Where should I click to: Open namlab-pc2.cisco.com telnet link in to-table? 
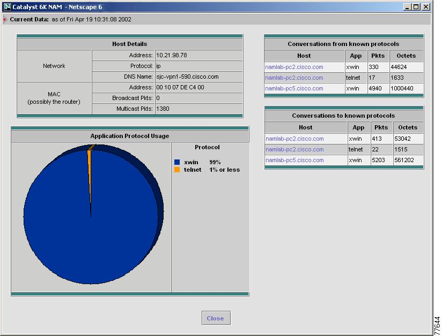[294, 149]
